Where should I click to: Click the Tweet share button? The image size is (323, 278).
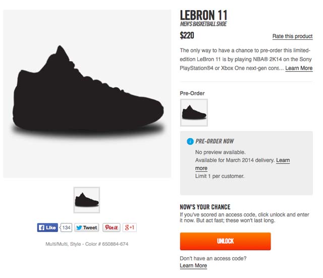pyautogui.click(x=86, y=228)
